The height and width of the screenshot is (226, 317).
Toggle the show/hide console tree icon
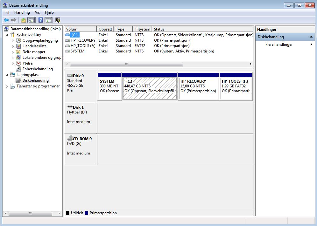31,20
